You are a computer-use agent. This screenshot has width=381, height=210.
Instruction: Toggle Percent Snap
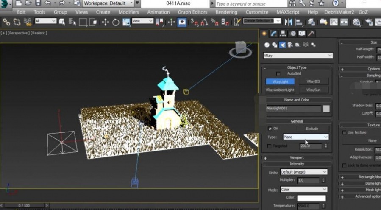[x=214, y=22]
